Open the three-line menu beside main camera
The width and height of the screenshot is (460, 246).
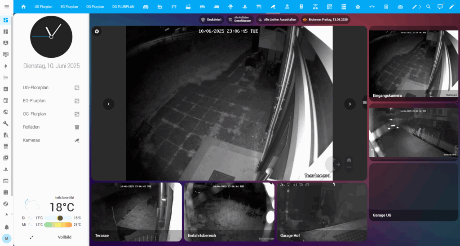tap(365, 102)
